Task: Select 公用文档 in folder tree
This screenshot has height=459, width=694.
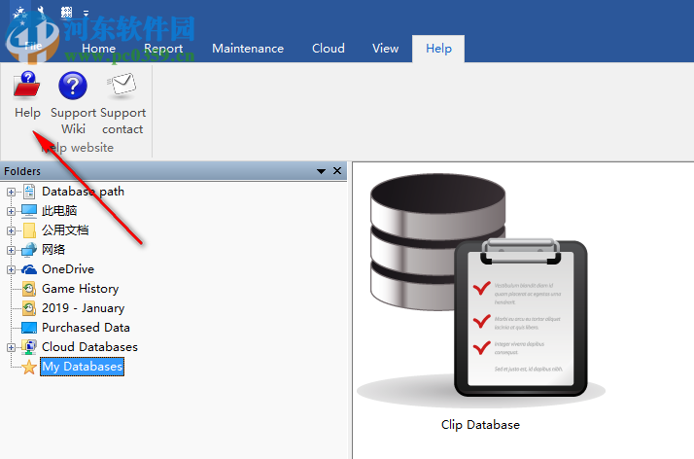Action: tap(65, 230)
